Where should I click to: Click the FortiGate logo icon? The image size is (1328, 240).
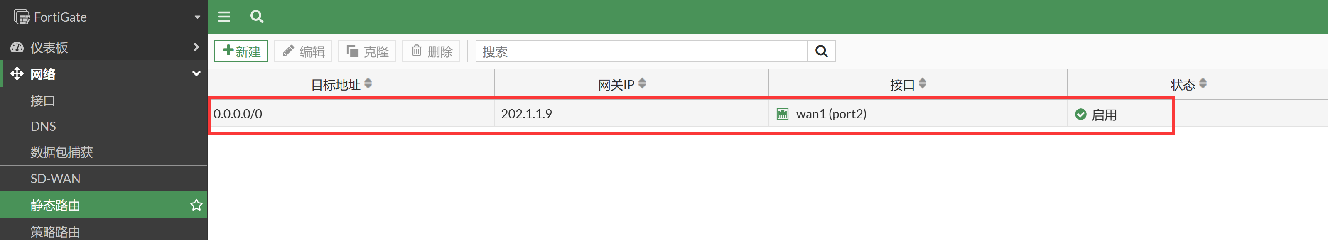point(22,17)
